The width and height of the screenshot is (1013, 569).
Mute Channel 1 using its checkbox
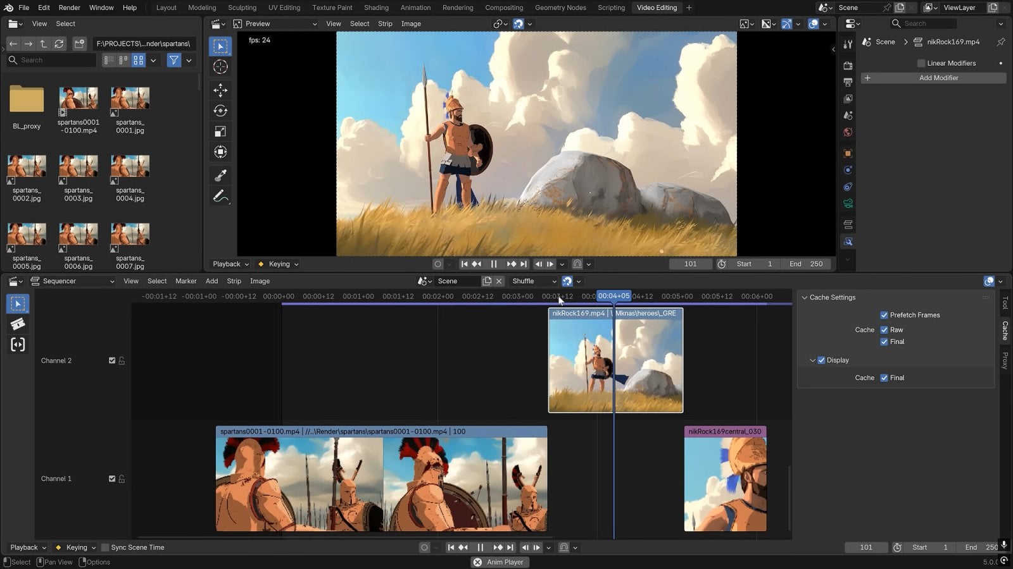point(112,479)
